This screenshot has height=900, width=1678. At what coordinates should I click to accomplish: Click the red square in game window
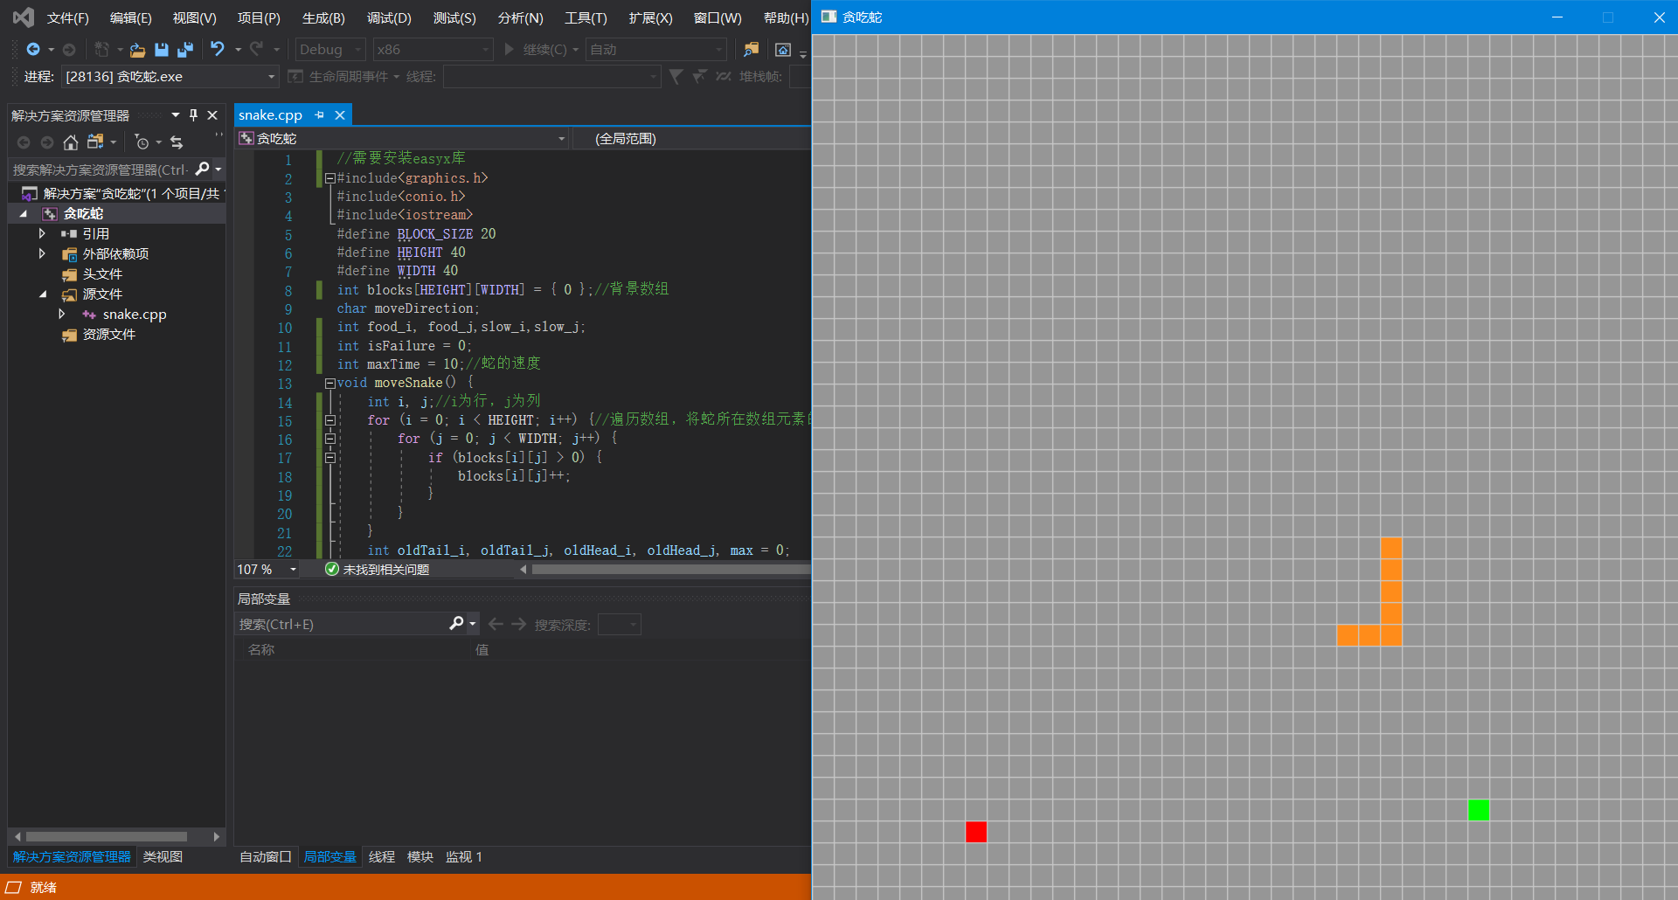[x=976, y=832]
